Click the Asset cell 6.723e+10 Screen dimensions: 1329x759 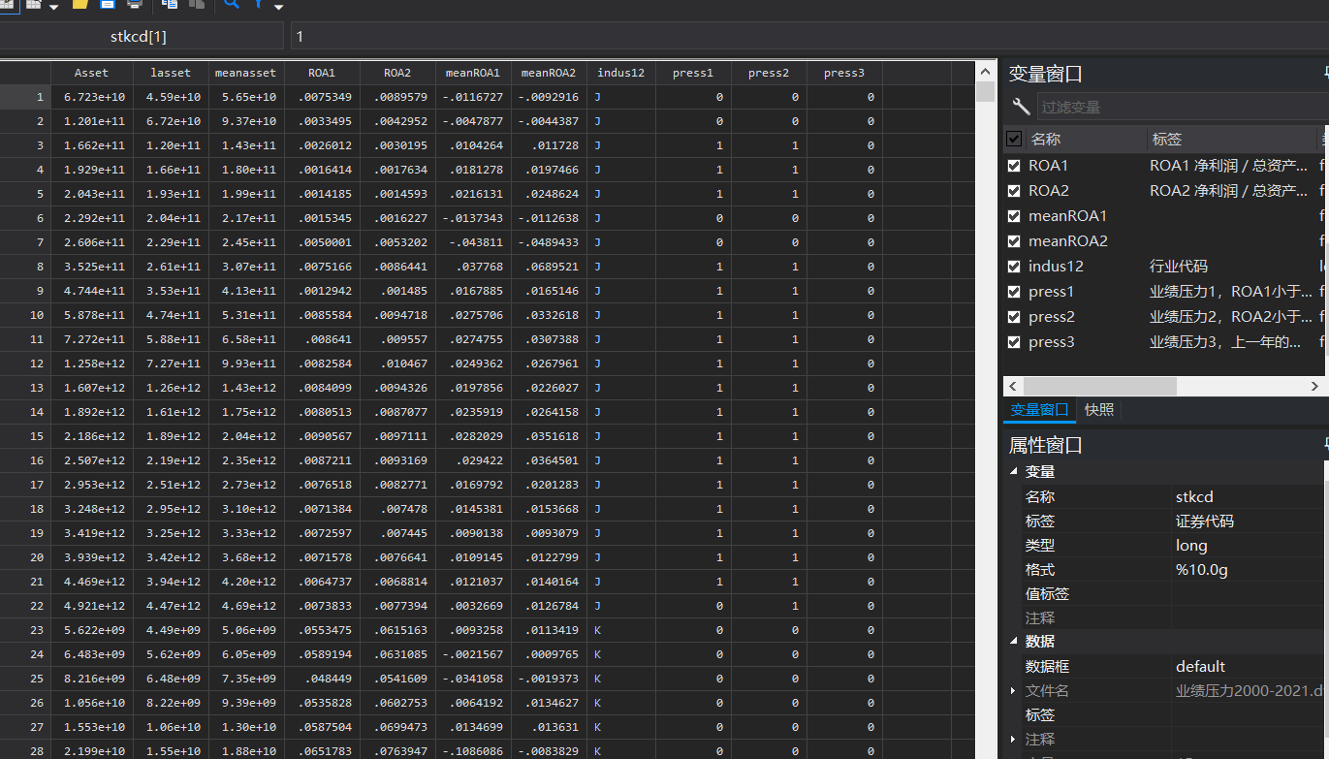point(92,97)
